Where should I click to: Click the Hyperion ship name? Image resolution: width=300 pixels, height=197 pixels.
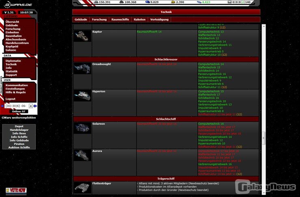[x=99, y=91]
